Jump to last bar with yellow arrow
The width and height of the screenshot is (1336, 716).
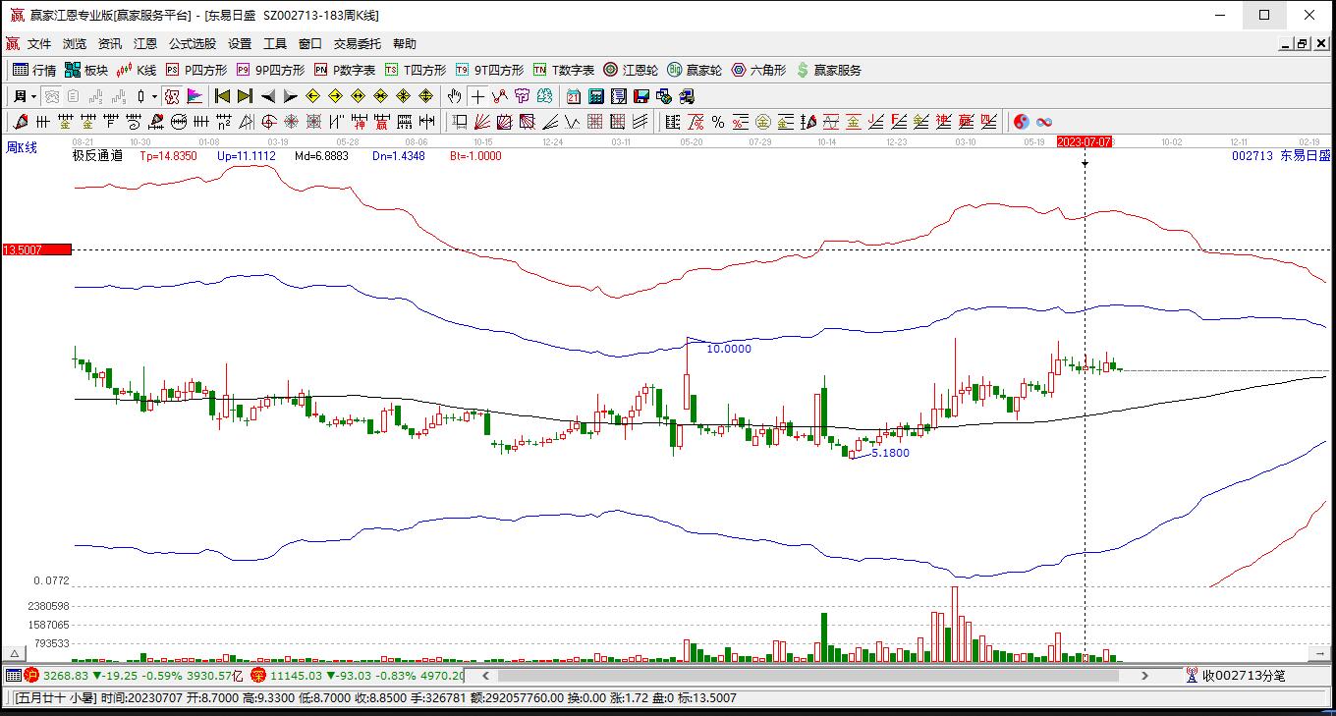click(x=246, y=96)
